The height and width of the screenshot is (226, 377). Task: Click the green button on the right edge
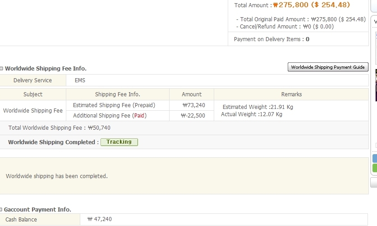coord(375,168)
